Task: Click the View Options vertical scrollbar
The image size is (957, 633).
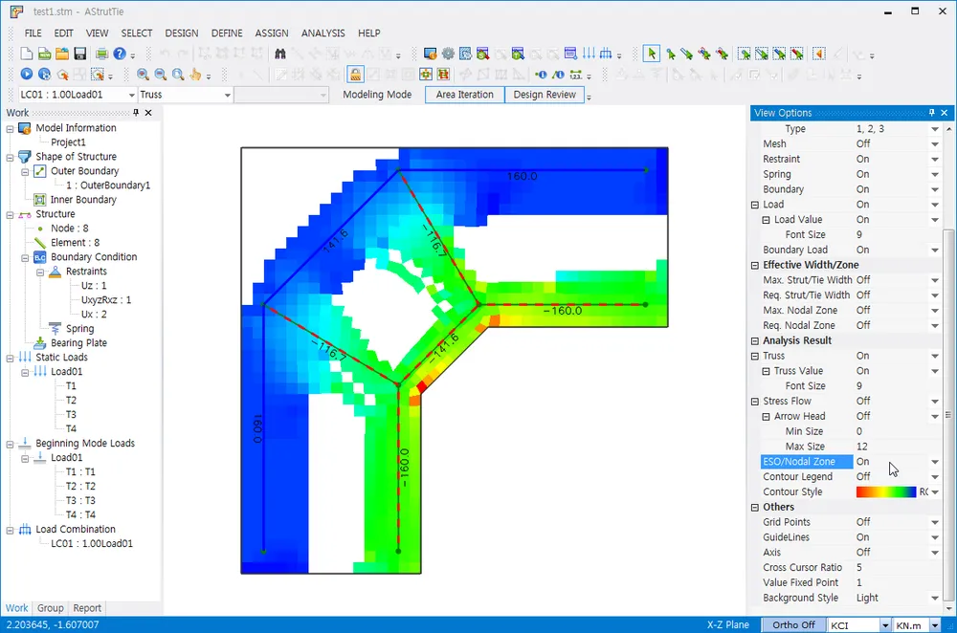Action: [x=948, y=415]
